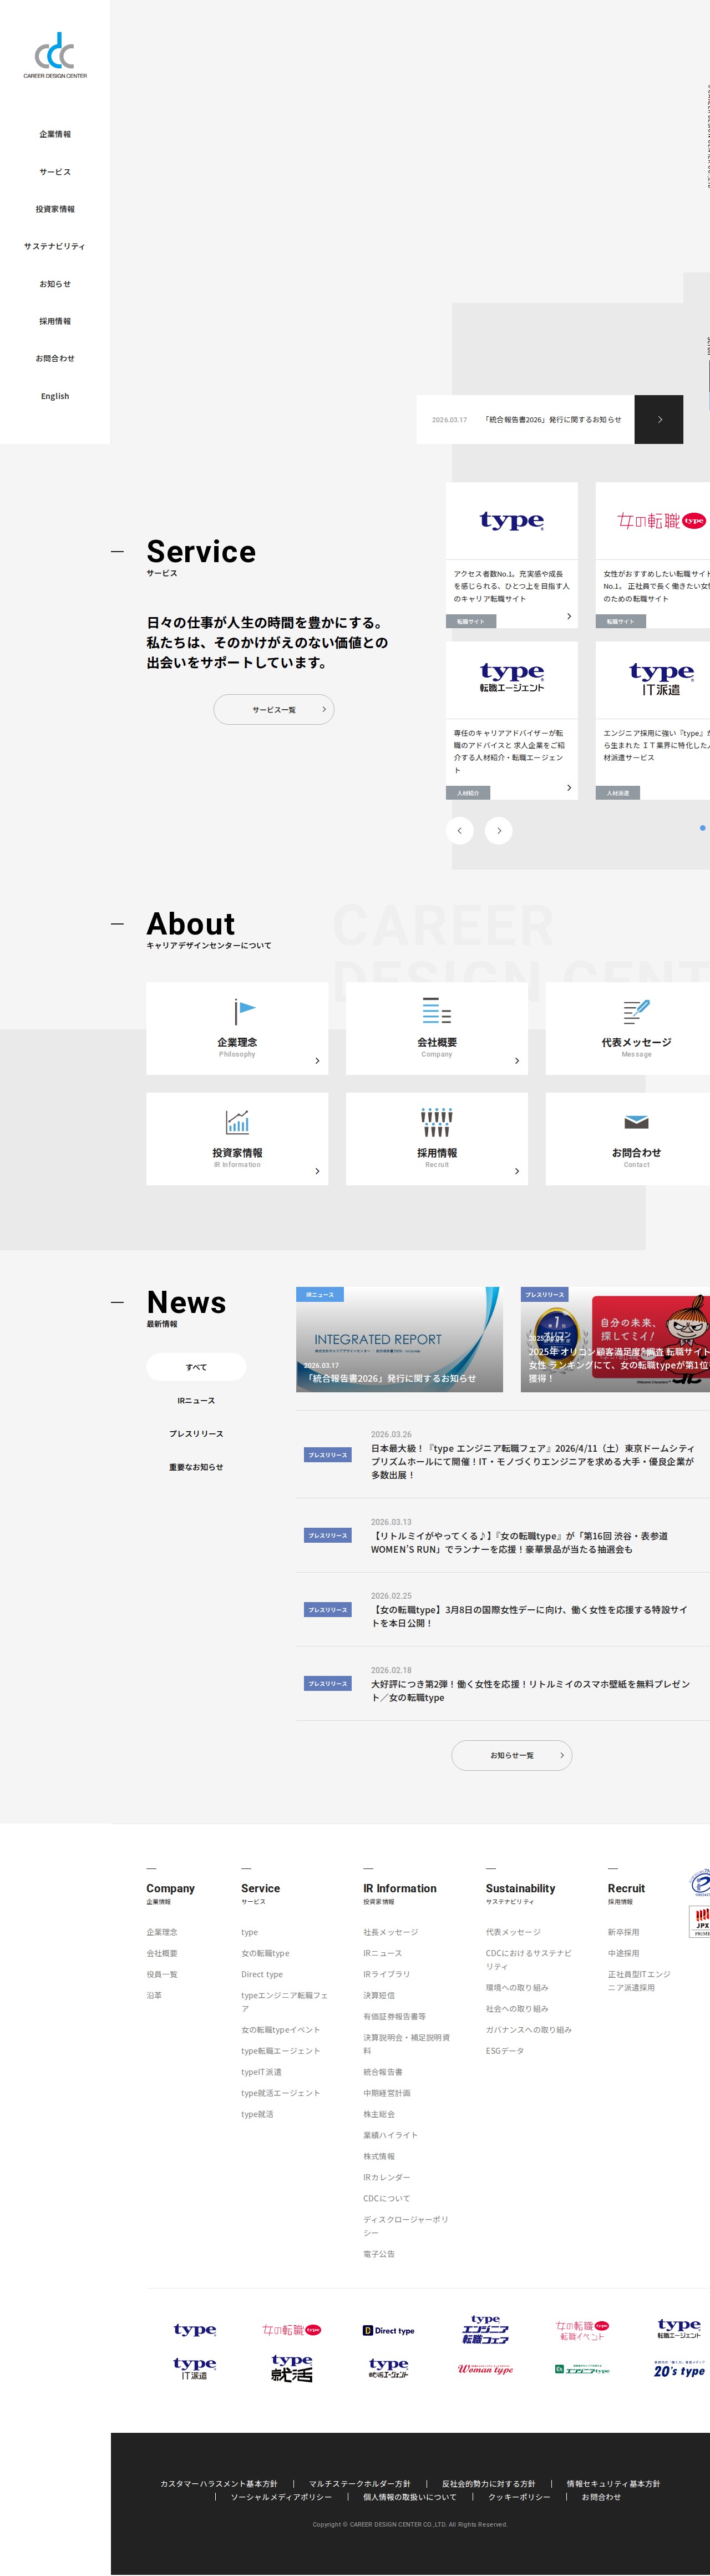
Task: Open the type service card logo
Action: [512, 521]
